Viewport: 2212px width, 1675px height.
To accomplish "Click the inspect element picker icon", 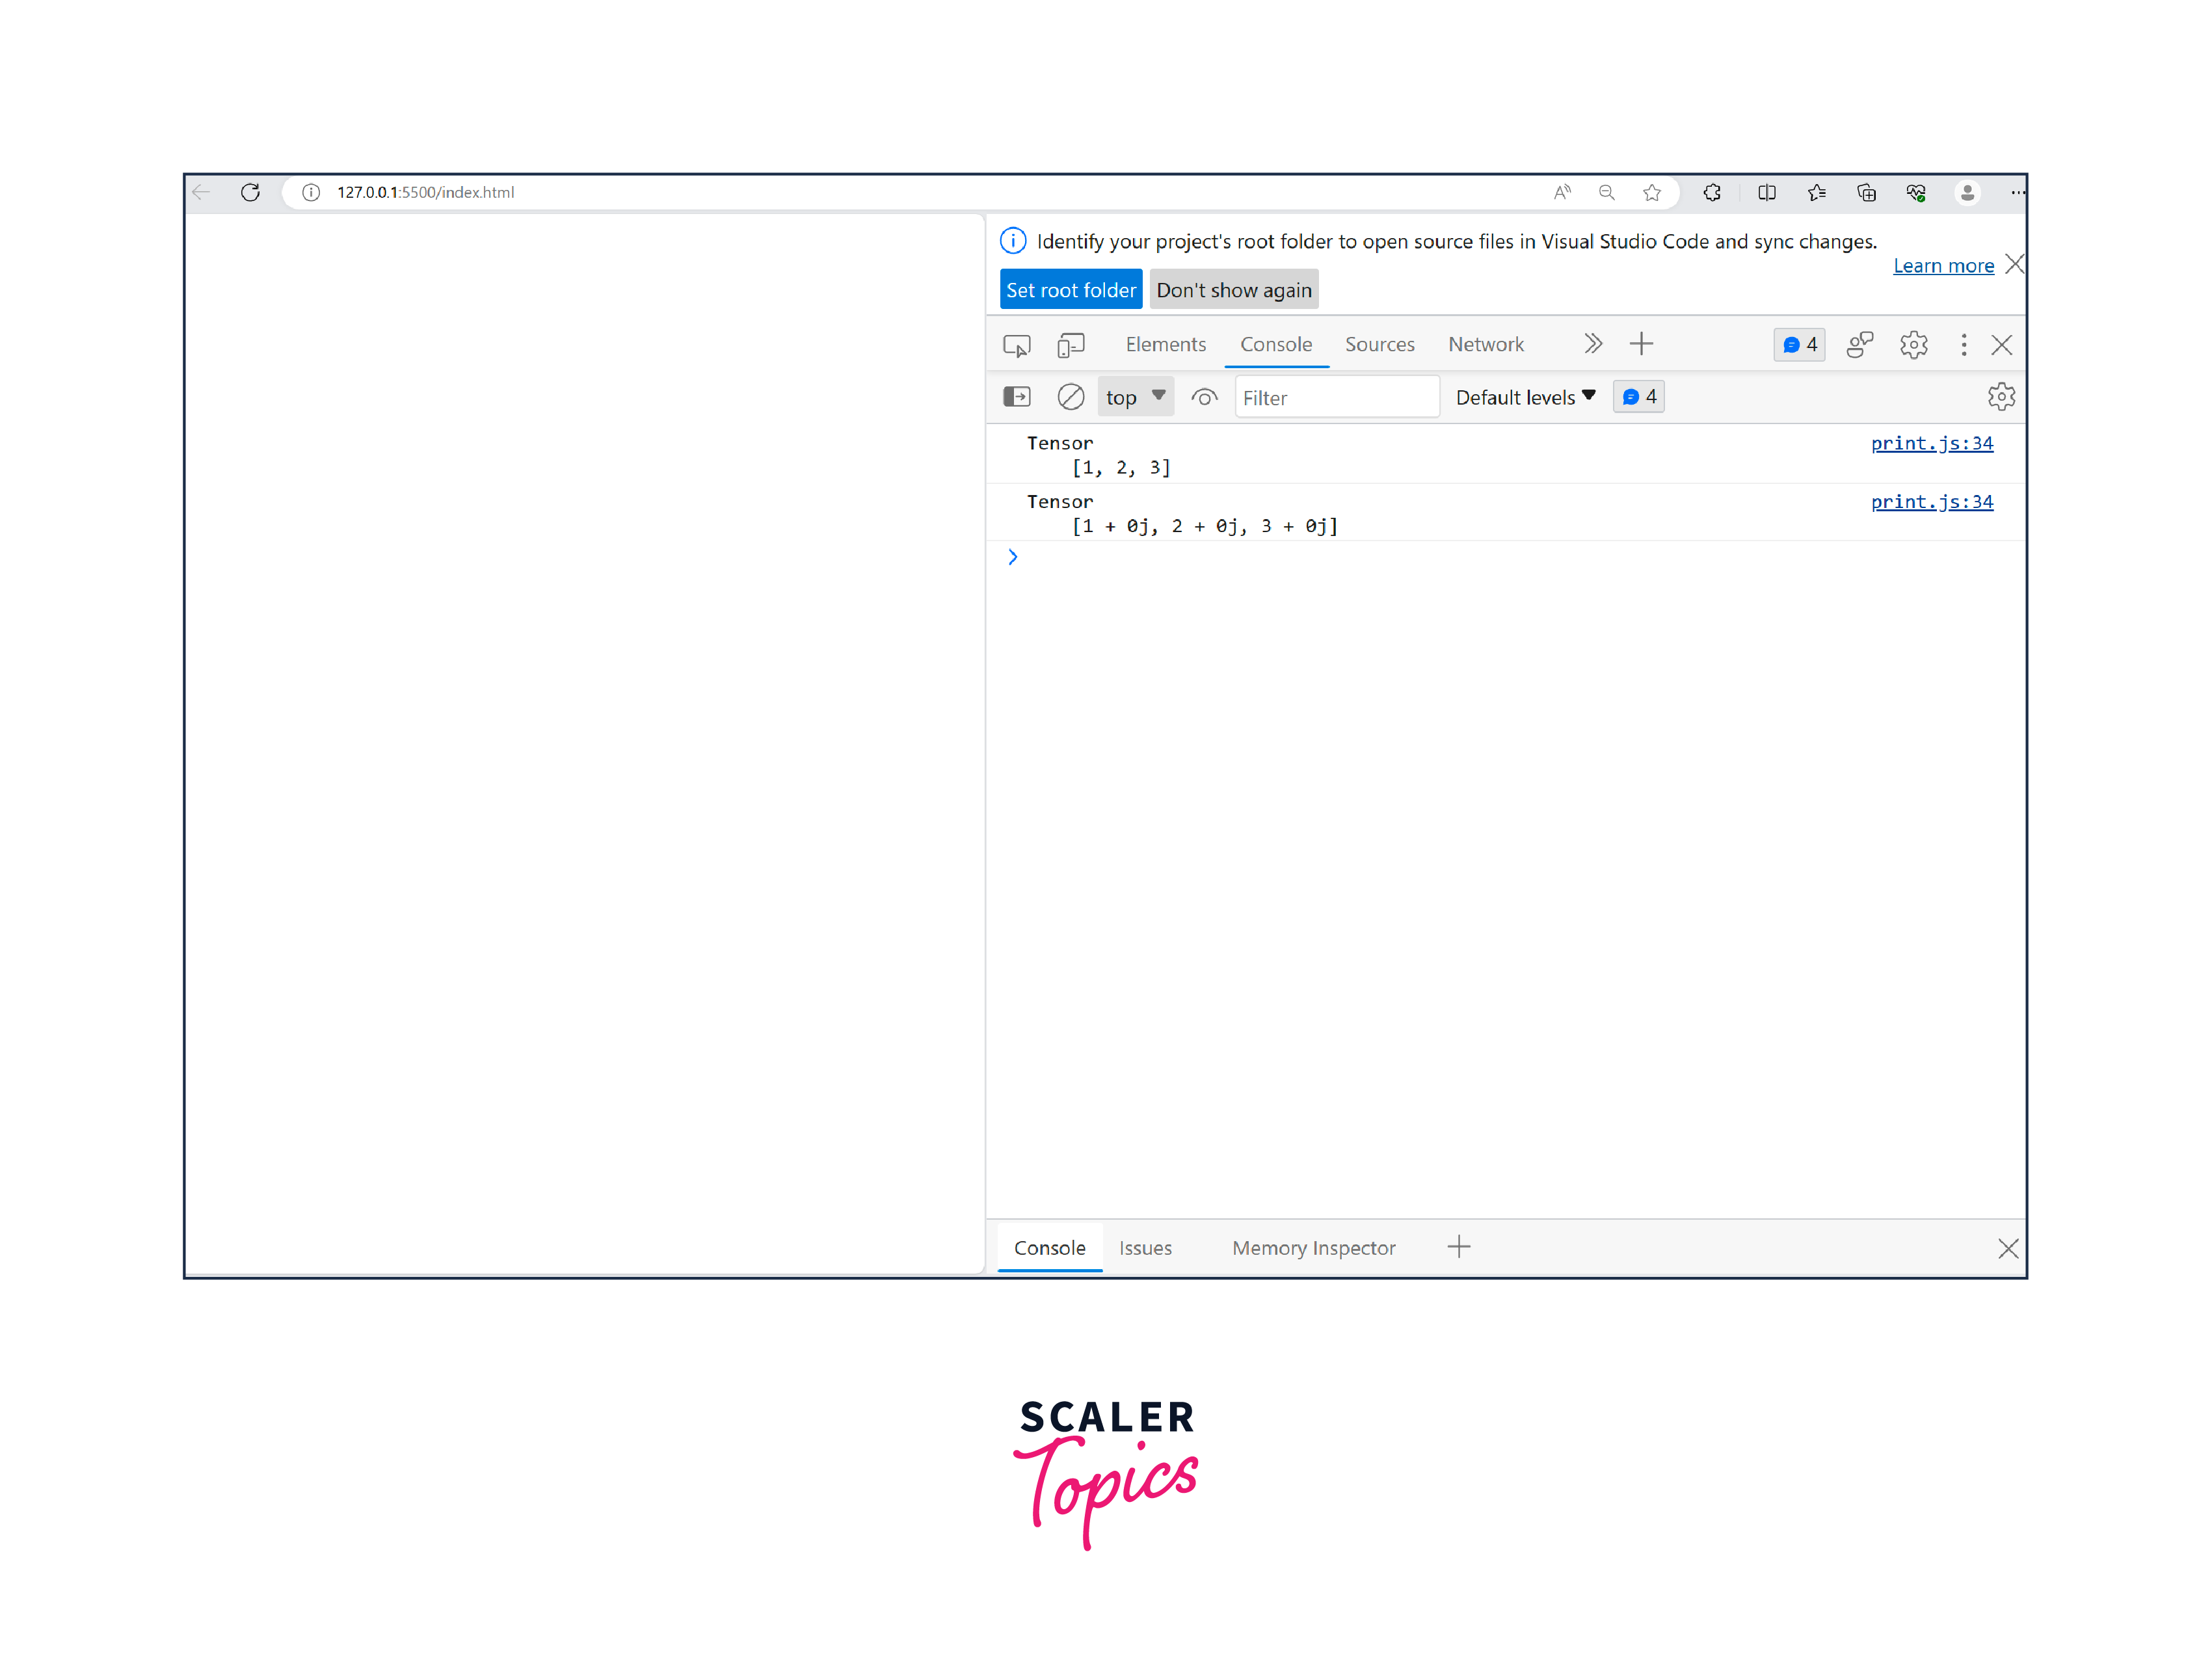I will [1016, 345].
